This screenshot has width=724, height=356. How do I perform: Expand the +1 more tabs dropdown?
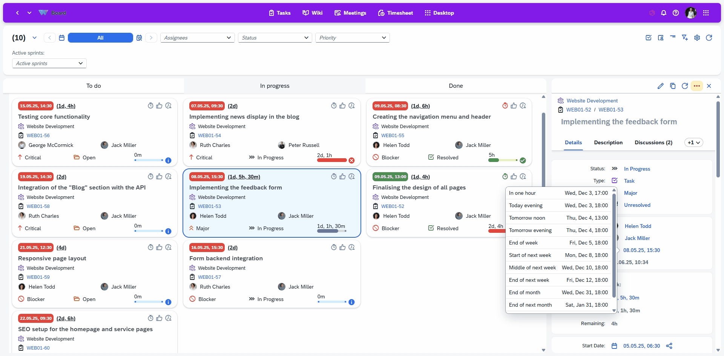[x=693, y=142]
